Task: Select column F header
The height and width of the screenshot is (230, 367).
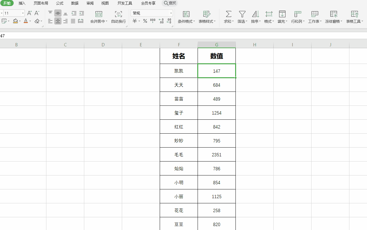Action: click(x=179, y=45)
